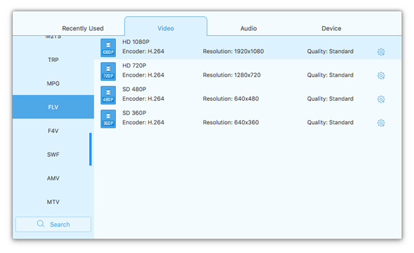This screenshot has width=414, height=253.
Task: Open settings gear for HD 720P profile
Action: pos(381,76)
